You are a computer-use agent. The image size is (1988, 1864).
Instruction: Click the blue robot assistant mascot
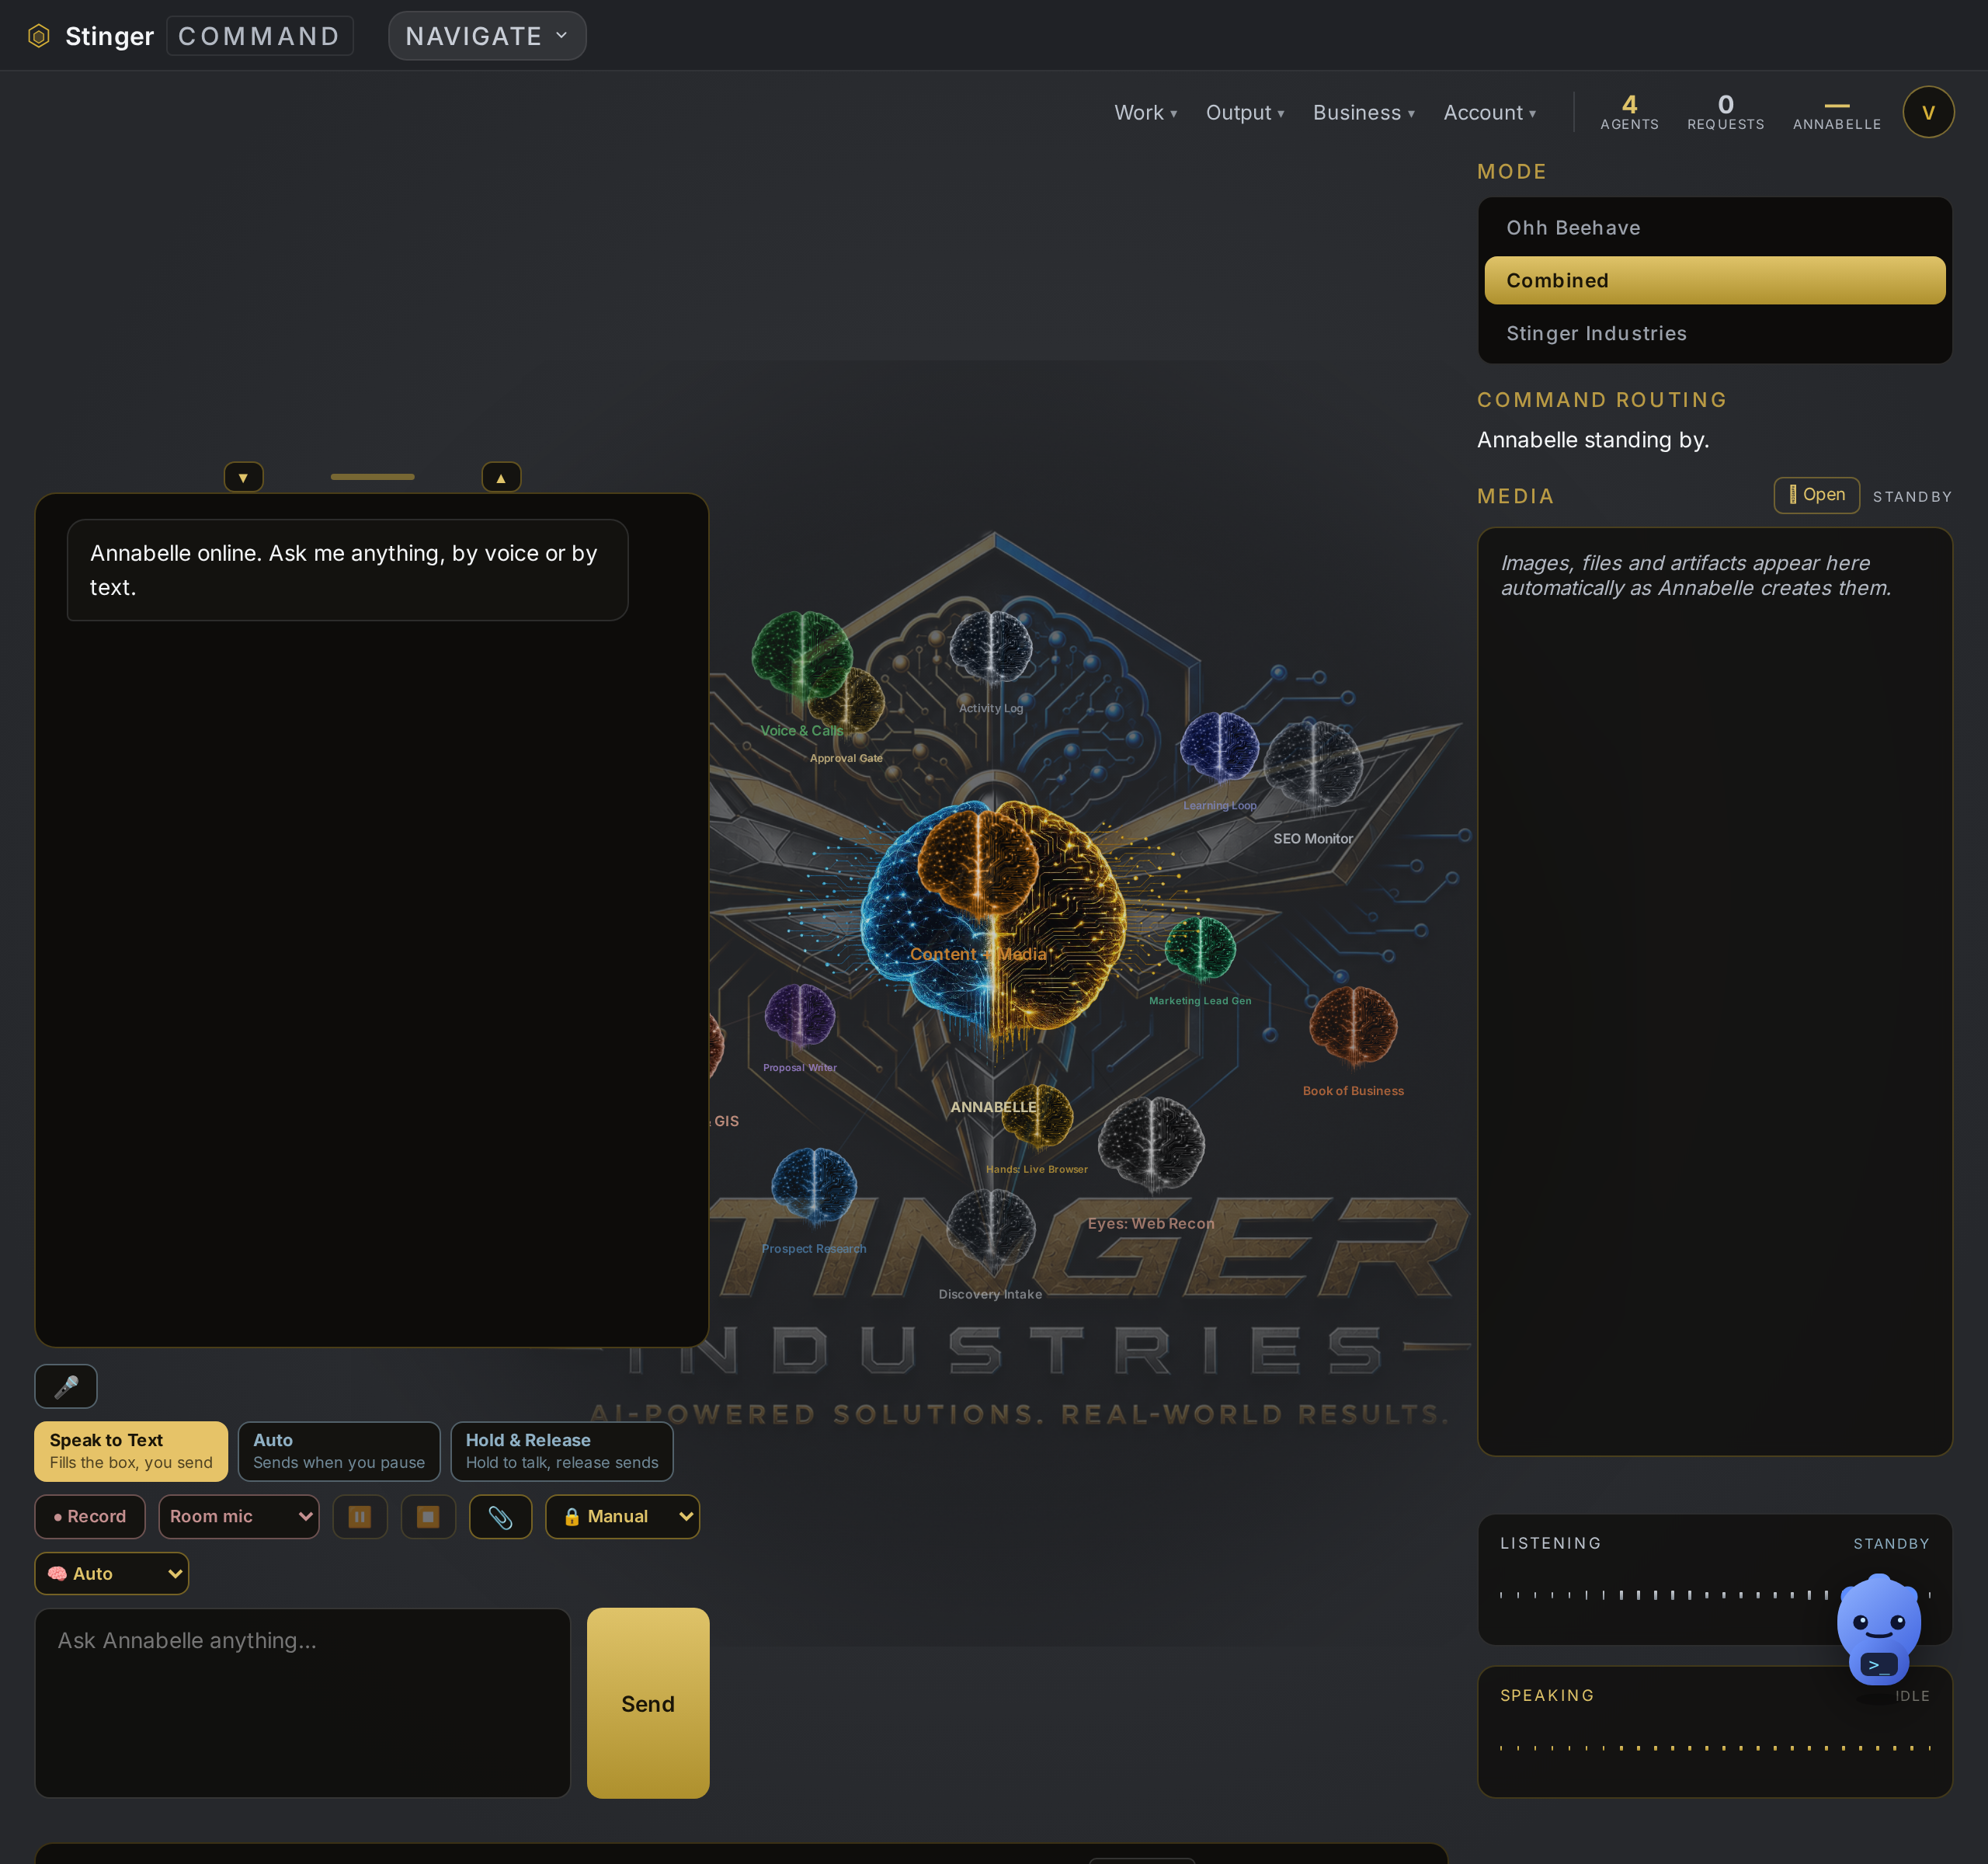point(1878,1630)
